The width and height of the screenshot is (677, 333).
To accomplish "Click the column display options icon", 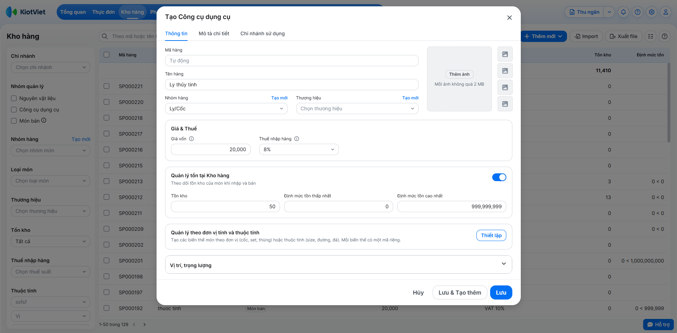I will (x=651, y=36).
